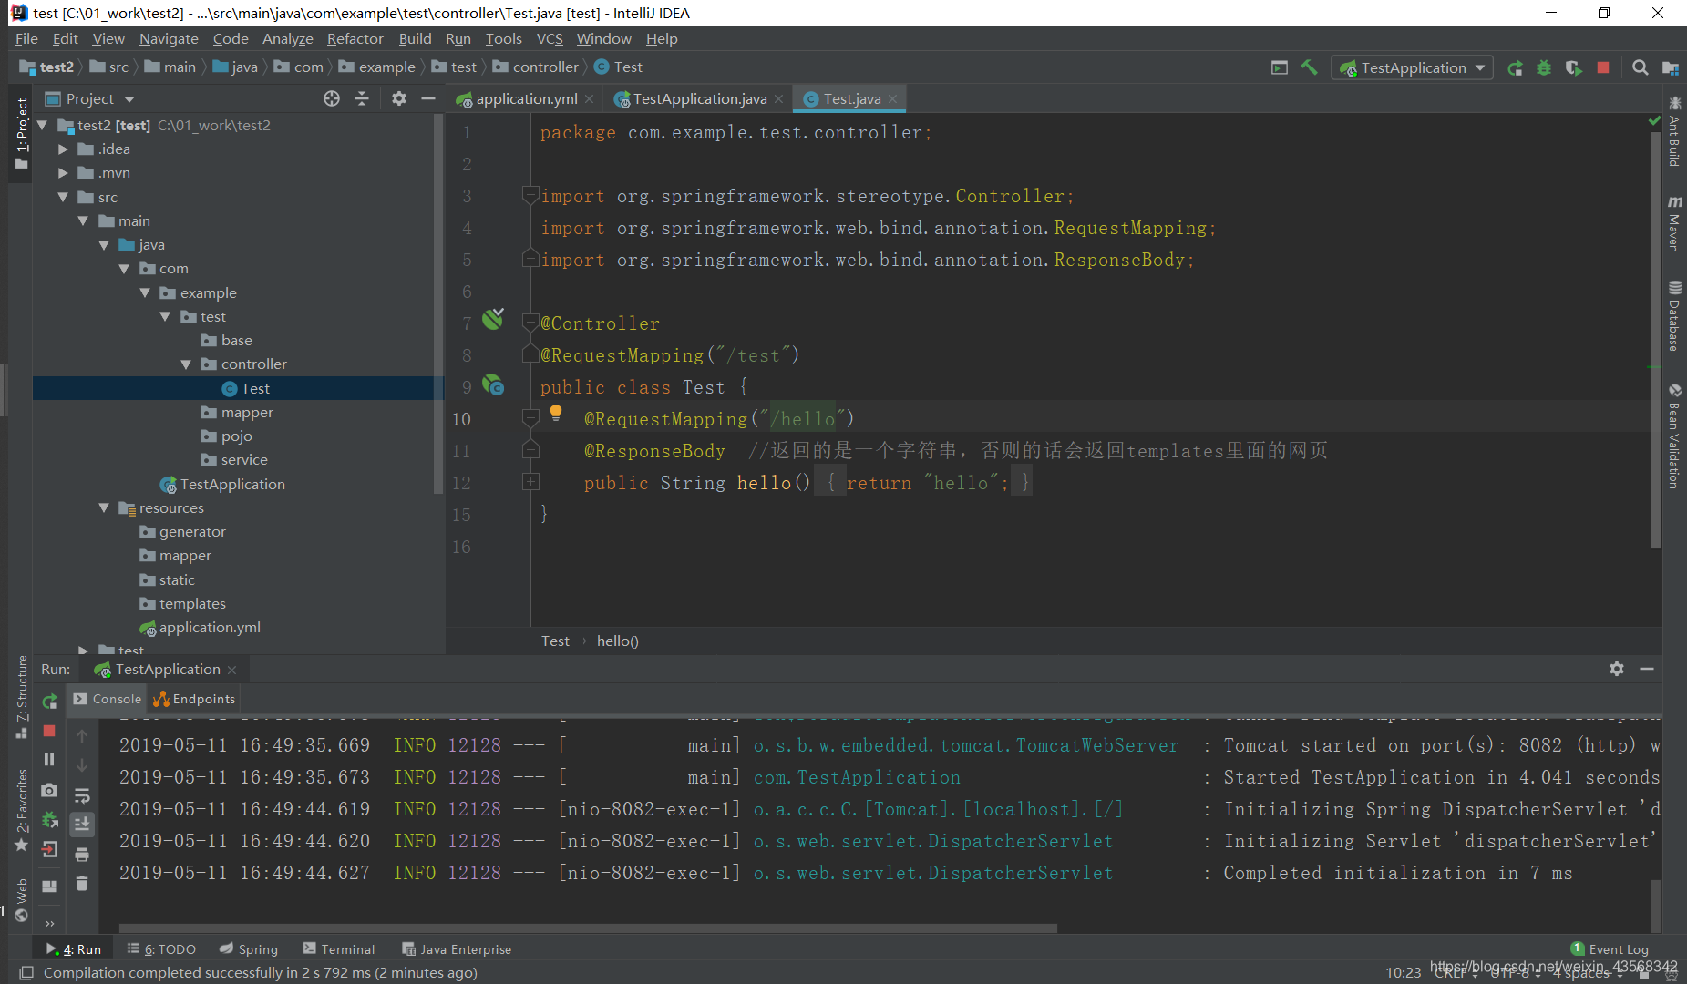Viewport: 1687px width, 984px height.
Task: Open Java Enterprise tool window
Action: 457,948
